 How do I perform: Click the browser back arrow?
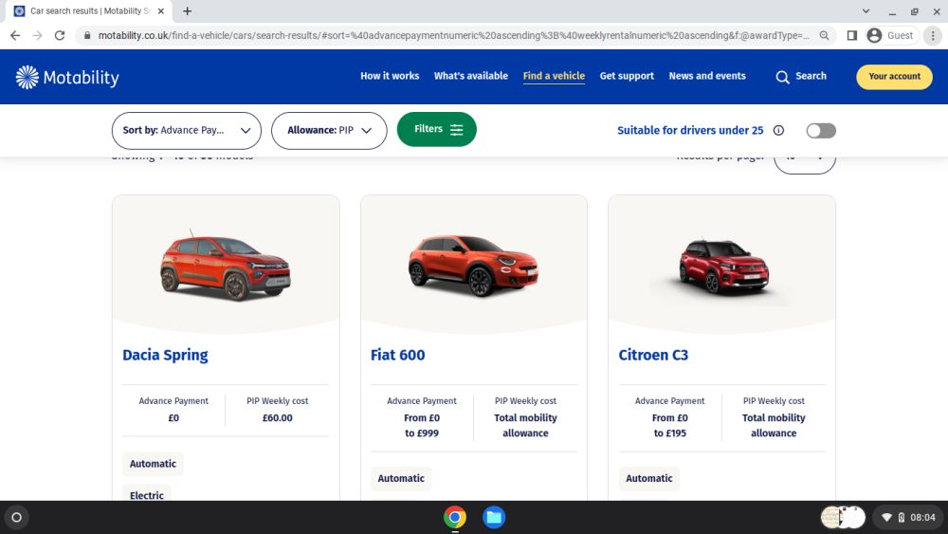coord(15,36)
